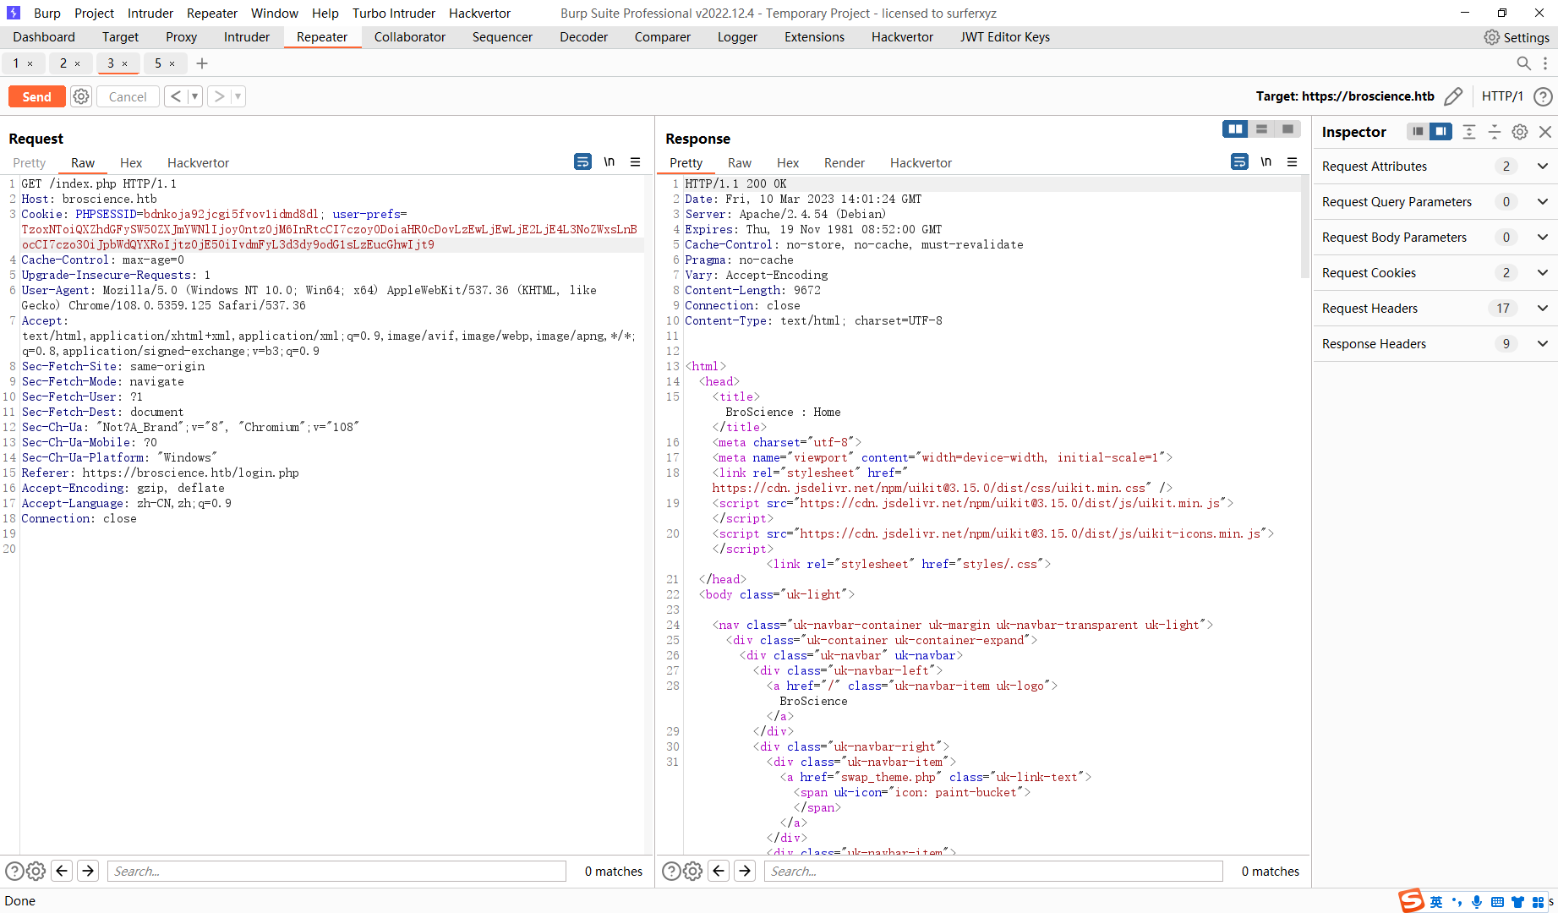Toggle request non-printable characters \n
Viewport: 1558px width, 913px height.
click(x=610, y=161)
